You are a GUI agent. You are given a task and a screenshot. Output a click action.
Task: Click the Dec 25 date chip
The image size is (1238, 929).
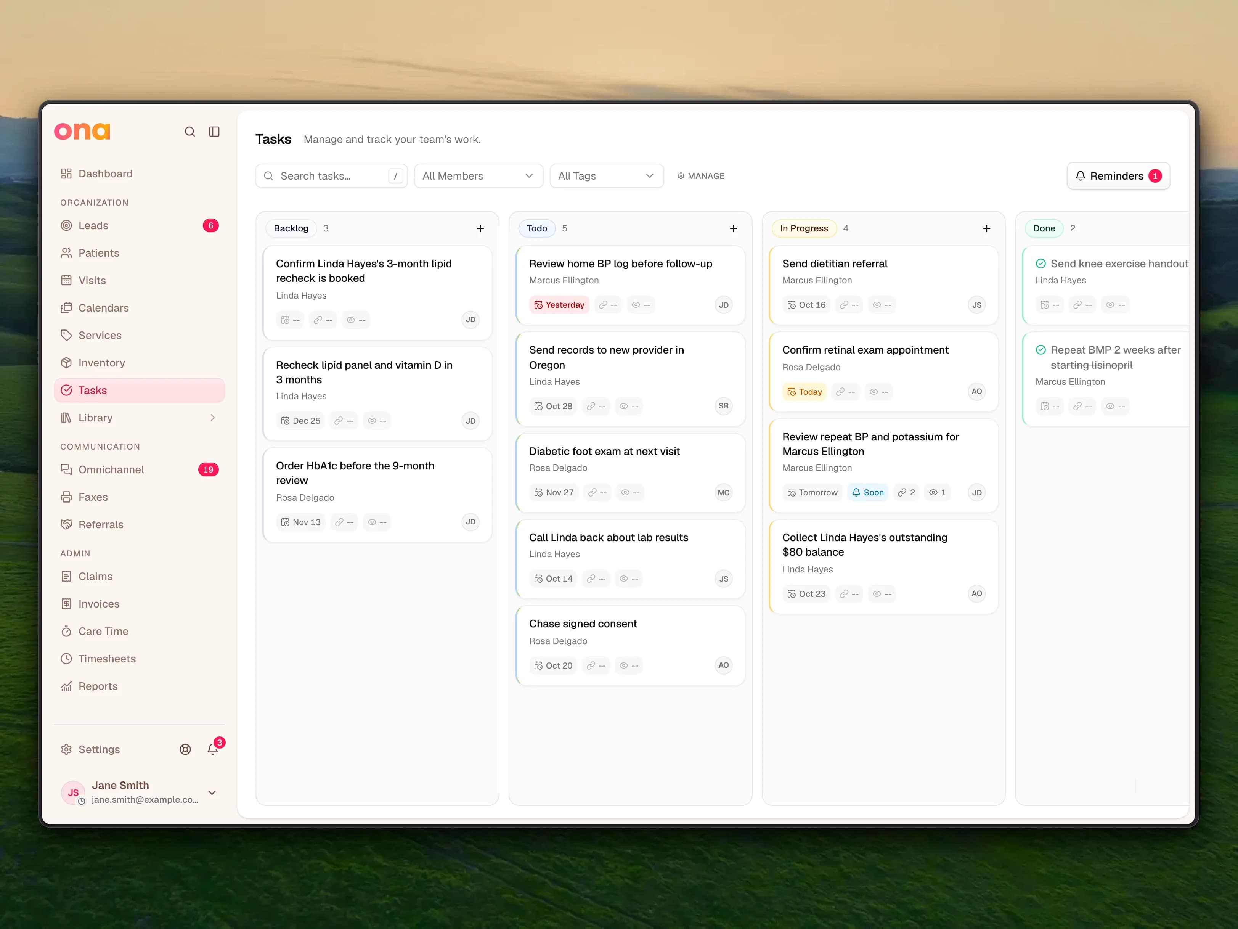pos(300,421)
